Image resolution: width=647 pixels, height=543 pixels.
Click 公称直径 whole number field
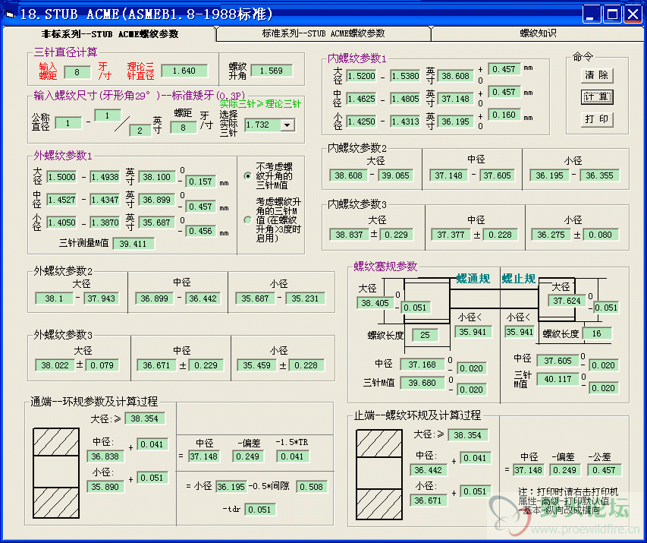pyautogui.click(x=68, y=123)
